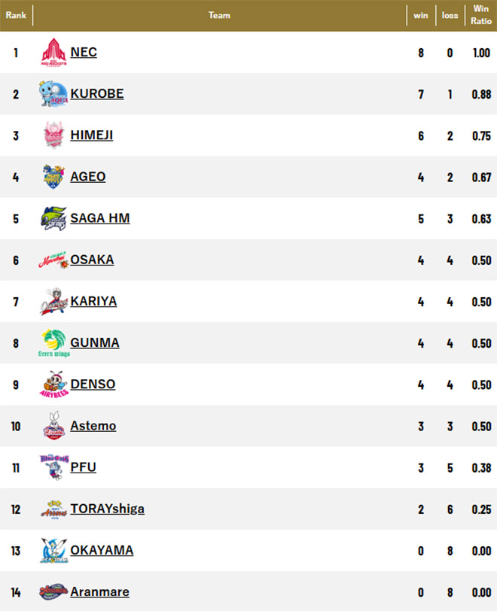Click the DENSO Airybees logo
This screenshot has width=497, height=611.
click(54, 385)
